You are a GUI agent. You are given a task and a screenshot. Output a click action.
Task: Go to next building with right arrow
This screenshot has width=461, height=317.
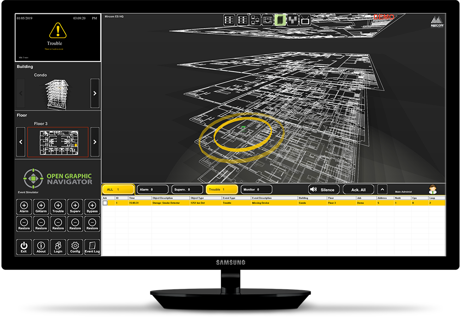pos(95,93)
